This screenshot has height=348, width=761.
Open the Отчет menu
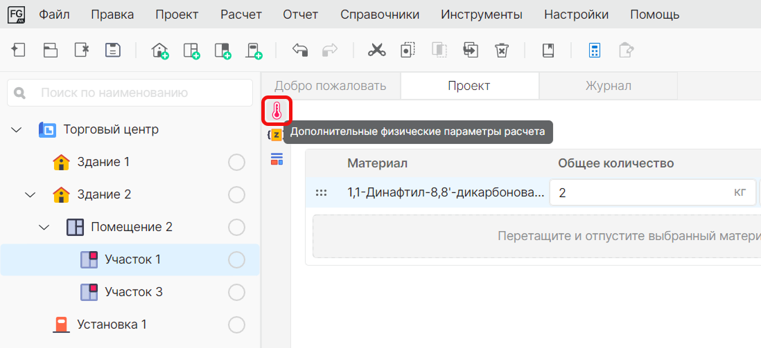tap(301, 15)
